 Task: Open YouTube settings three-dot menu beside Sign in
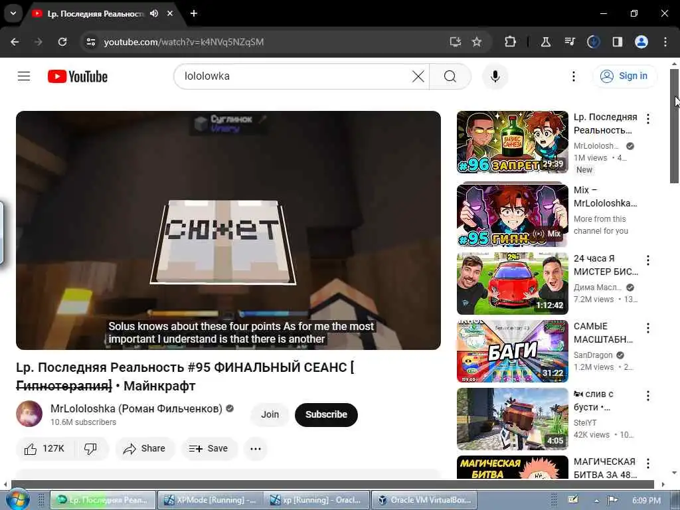coord(573,76)
